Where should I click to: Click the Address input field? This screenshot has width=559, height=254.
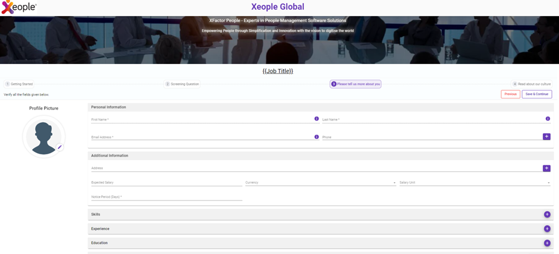pyautogui.click(x=316, y=169)
